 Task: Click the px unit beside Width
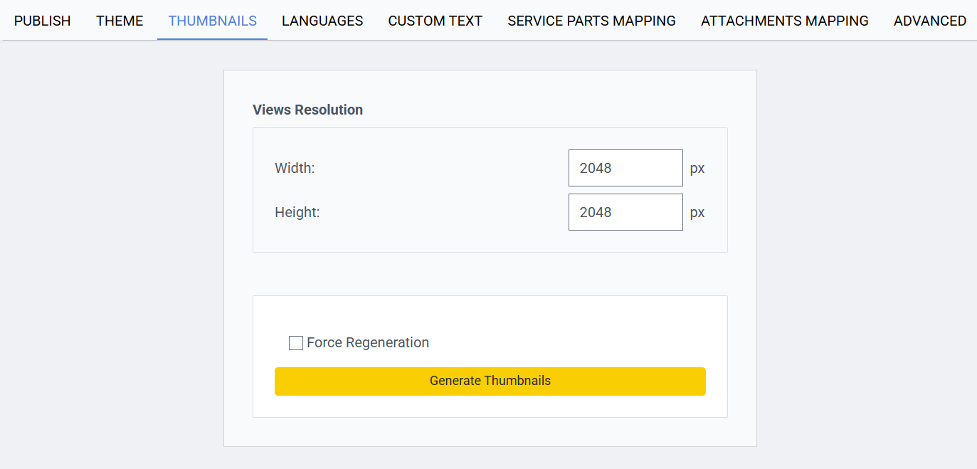point(697,169)
